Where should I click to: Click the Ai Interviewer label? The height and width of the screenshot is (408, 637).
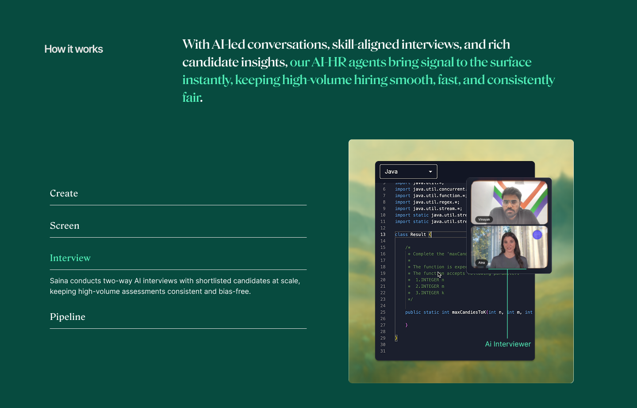508,344
